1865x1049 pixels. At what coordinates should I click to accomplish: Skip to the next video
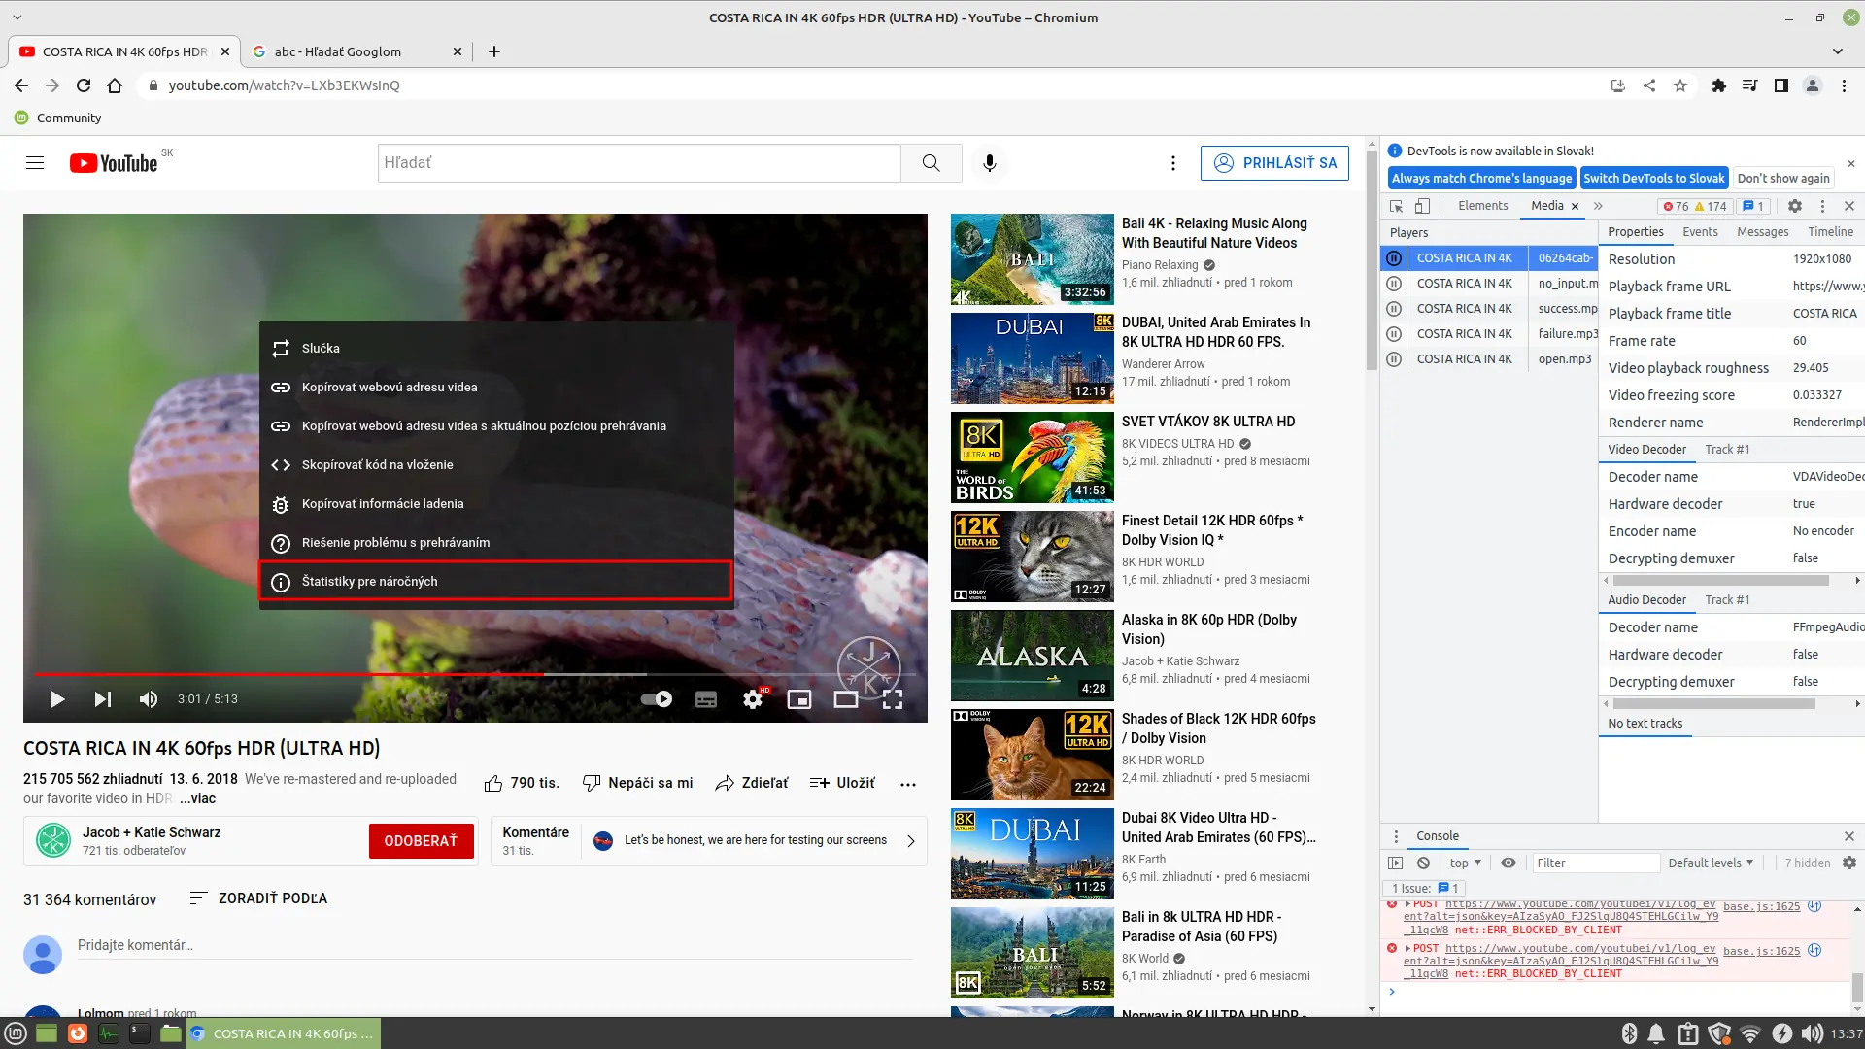click(x=102, y=699)
